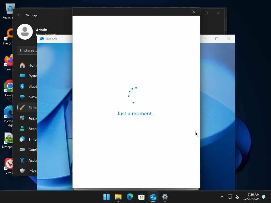Show hidden system tray icons

pyautogui.click(x=222, y=197)
